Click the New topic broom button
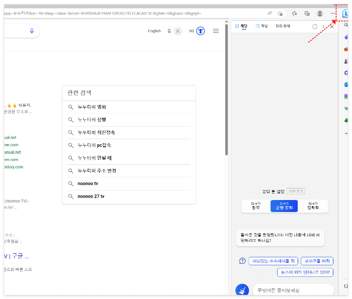 pyautogui.click(x=242, y=290)
